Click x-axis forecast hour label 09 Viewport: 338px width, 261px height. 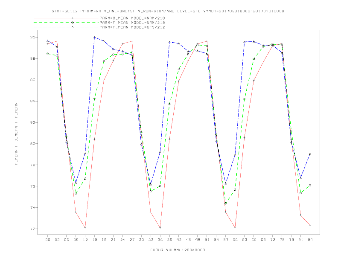(x=76, y=240)
